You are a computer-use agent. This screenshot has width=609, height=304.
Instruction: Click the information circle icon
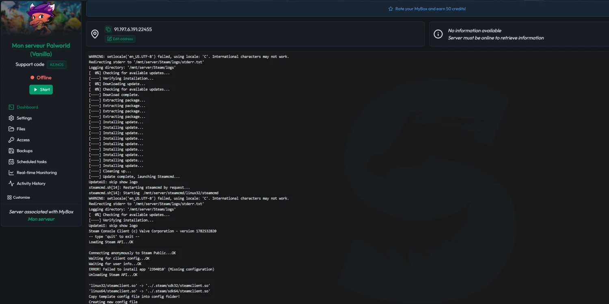pyautogui.click(x=438, y=34)
